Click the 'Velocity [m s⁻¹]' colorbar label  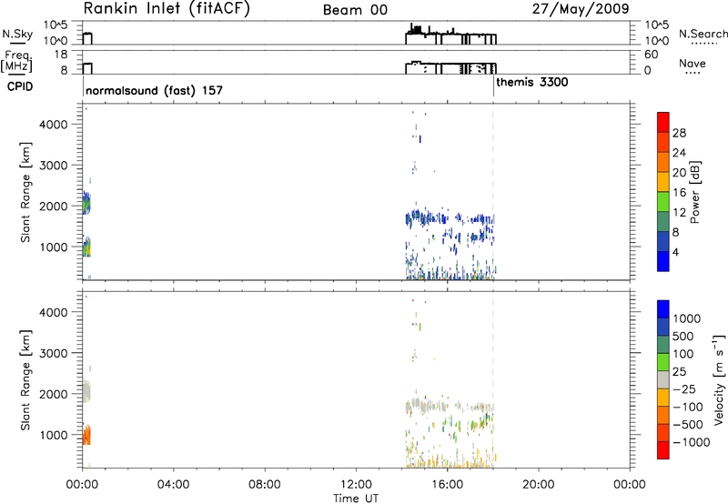719,379
